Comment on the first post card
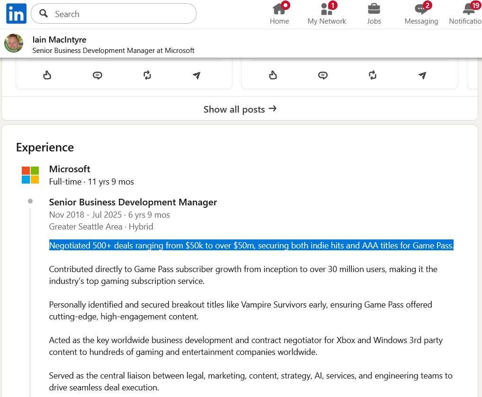Image resolution: width=482 pixels, height=397 pixels. pos(98,75)
